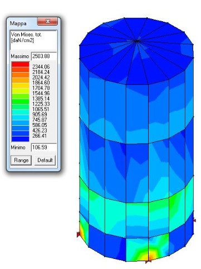Click the Range button

coord(21,161)
